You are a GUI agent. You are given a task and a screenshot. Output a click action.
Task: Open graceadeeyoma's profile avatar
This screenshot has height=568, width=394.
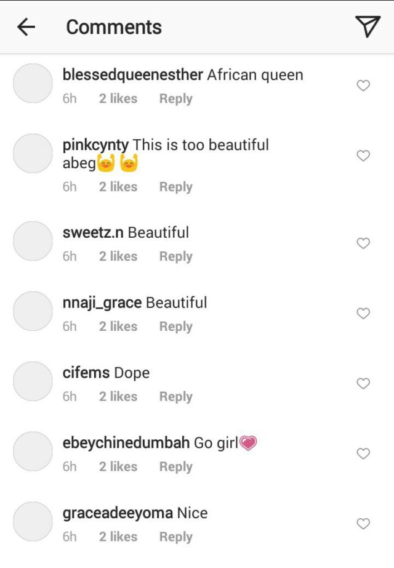pos(33,521)
